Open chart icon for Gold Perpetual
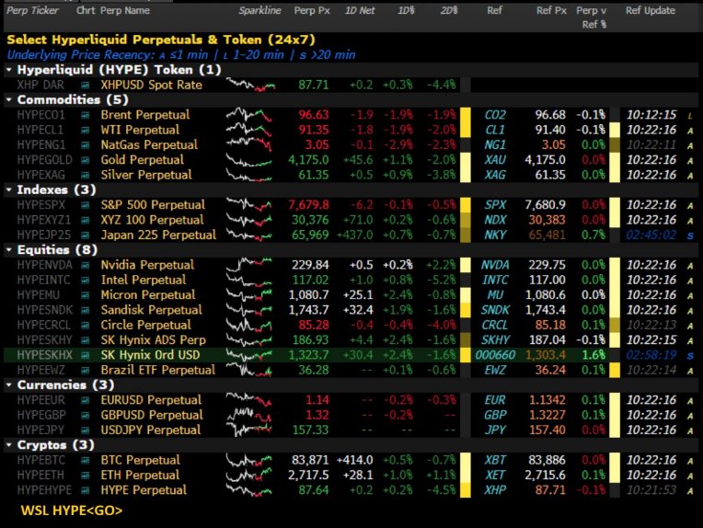703x528 pixels. [86, 160]
